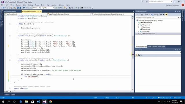Open the 100 % zoom dropdown
The image size is (185, 104).
pyautogui.click(x=8, y=92)
